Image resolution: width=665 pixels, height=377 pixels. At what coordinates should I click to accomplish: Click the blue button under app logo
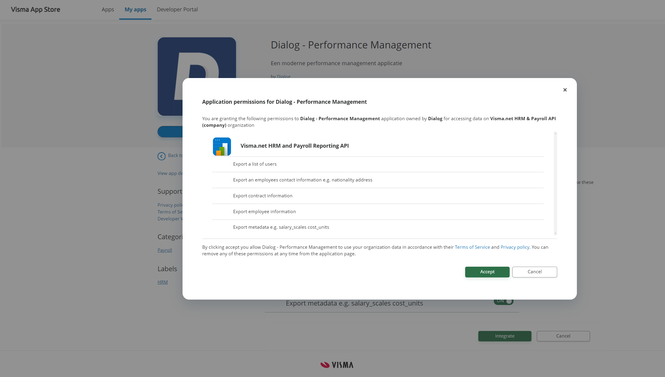click(x=170, y=132)
